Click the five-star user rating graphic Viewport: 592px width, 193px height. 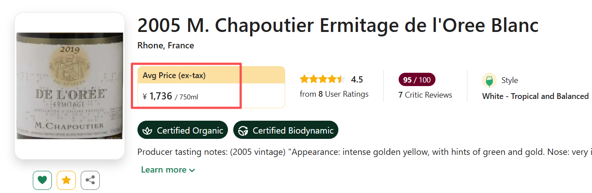[x=322, y=80]
